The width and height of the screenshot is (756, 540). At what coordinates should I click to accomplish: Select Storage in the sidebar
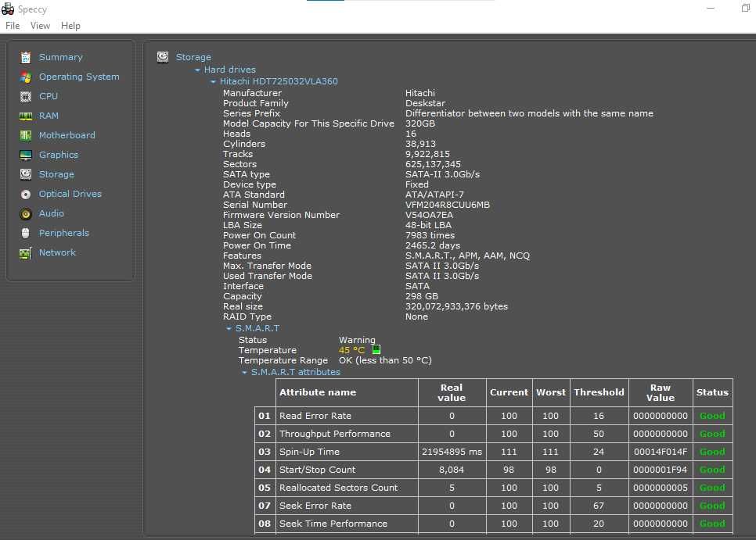56,174
